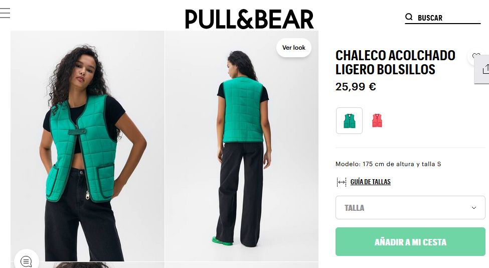This screenshot has height=268, width=489.
Task: Click the search magnifier icon
Action: 409,17
